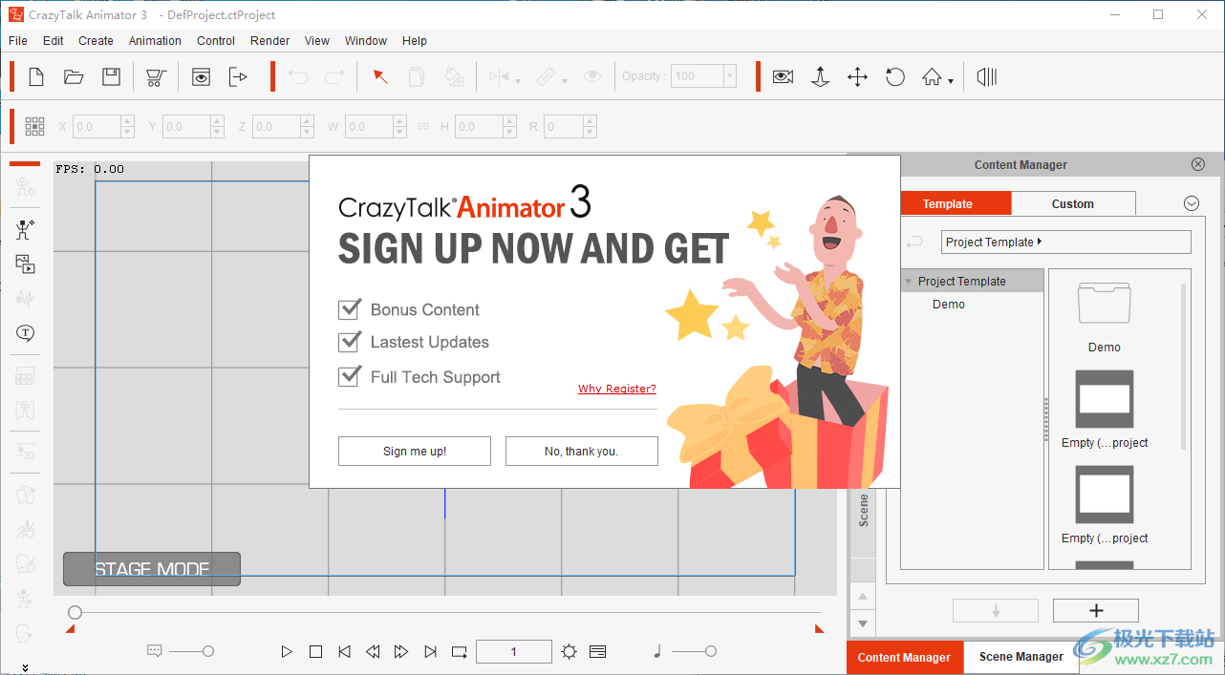This screenshot has height=675, width=1225.
Task: Open the Render menu
Action: click(270, 41)
